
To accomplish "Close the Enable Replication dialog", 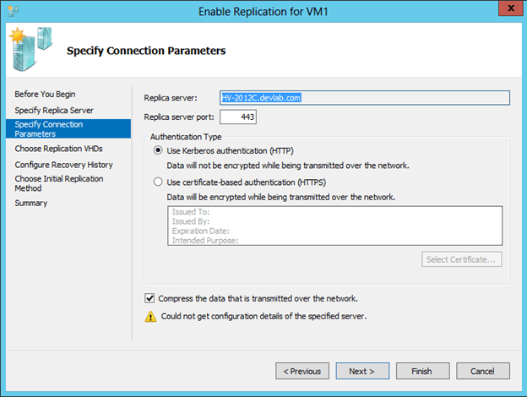I will (510, 8).
